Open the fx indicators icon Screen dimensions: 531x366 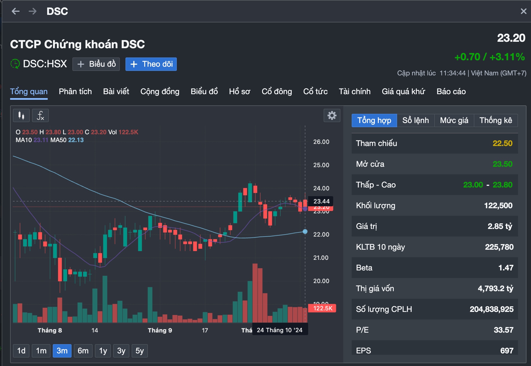pos(40,115)
